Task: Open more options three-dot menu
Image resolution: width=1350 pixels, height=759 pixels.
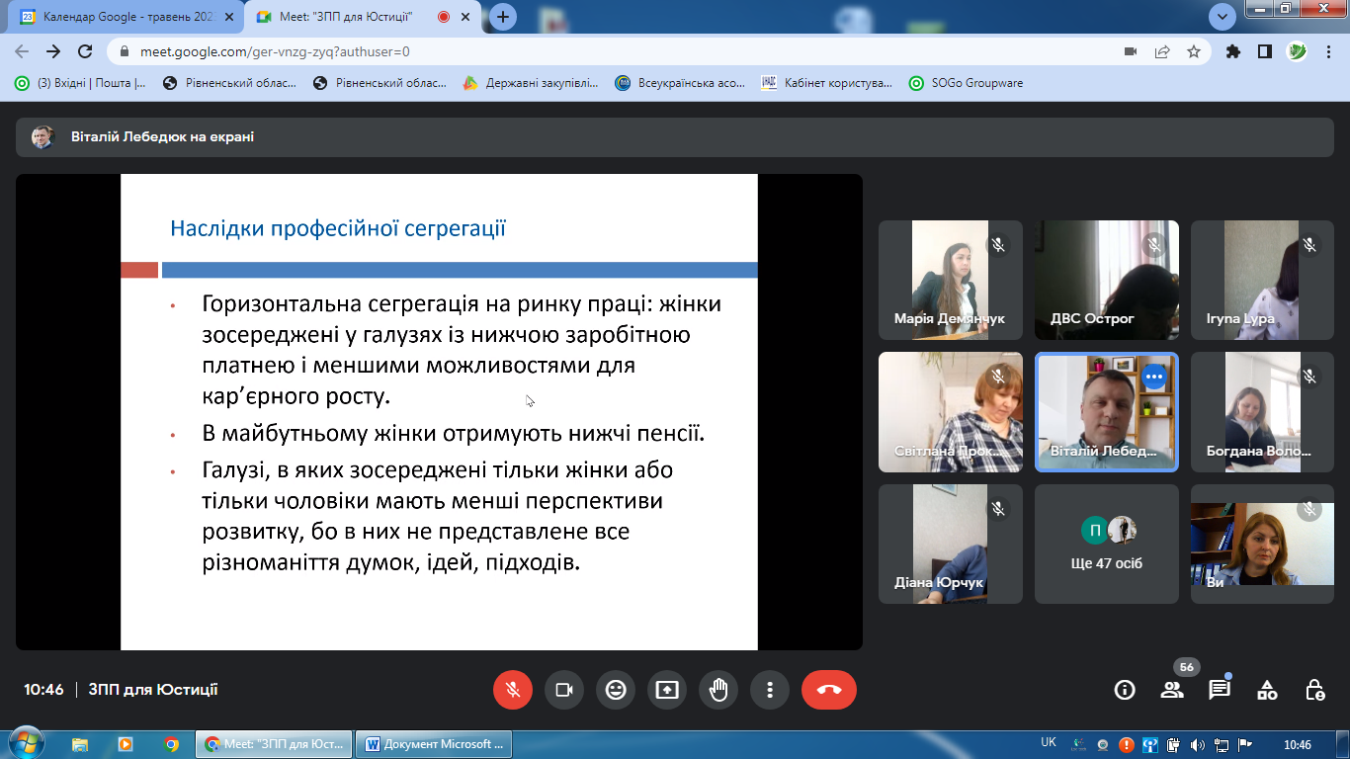Action: (770, 690)
